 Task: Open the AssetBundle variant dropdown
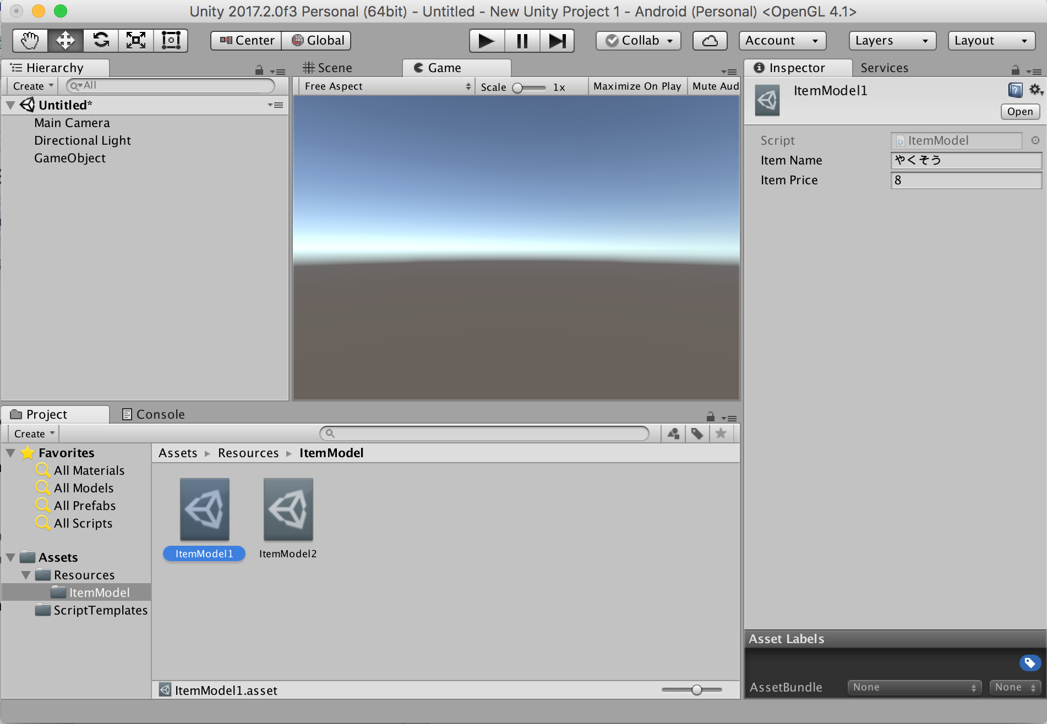[1015, 687]
